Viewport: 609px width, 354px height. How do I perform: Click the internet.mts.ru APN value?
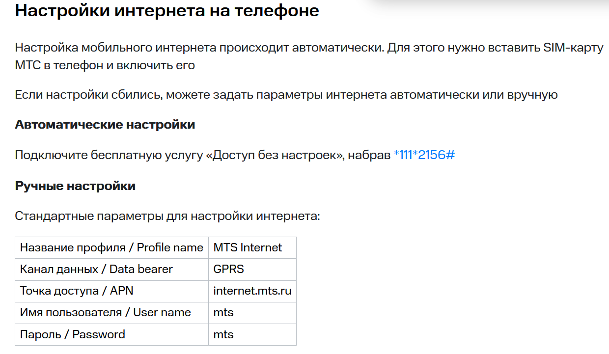click(x=252, y=291)
